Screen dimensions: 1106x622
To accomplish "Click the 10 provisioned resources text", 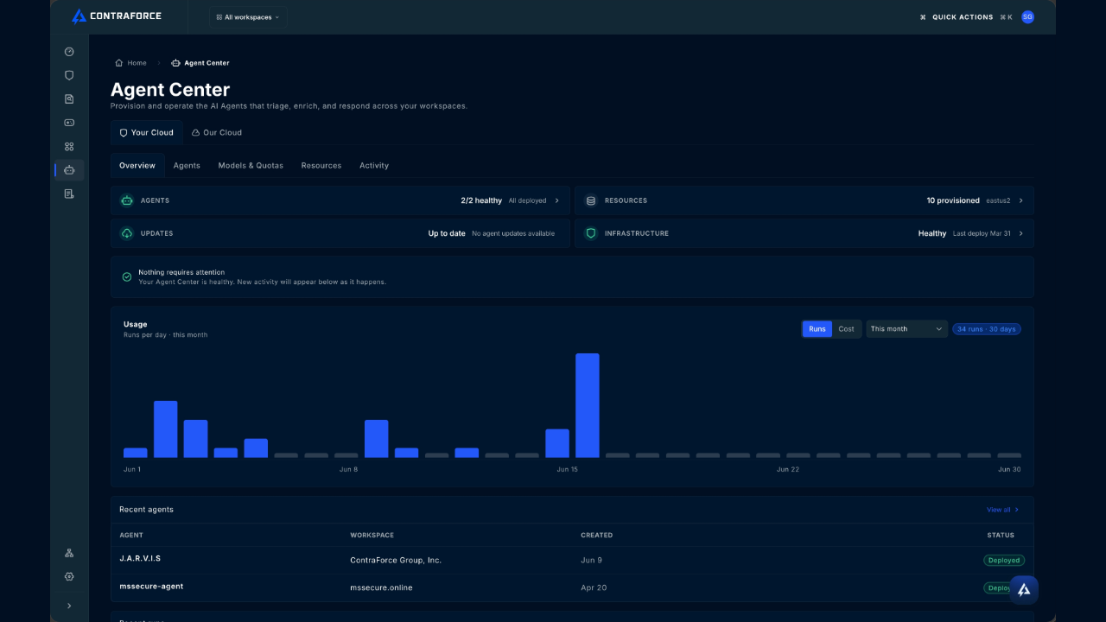I will pos(953,200).
